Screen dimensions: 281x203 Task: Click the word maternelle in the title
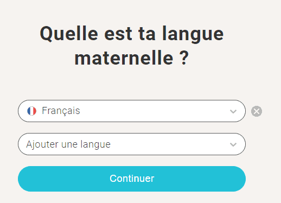click(124, 58)
